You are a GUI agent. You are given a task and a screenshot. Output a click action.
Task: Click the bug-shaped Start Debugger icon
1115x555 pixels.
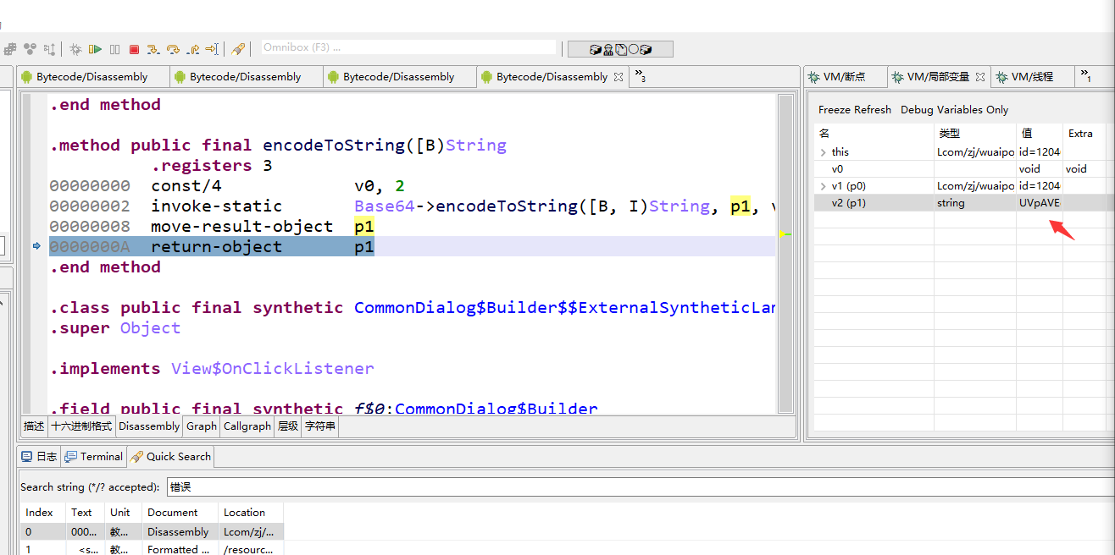click(x=75, y=49)
